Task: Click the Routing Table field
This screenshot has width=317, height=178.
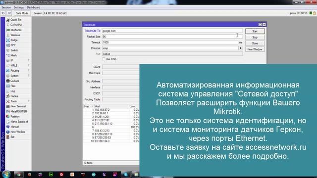Action: coord(121,99)
